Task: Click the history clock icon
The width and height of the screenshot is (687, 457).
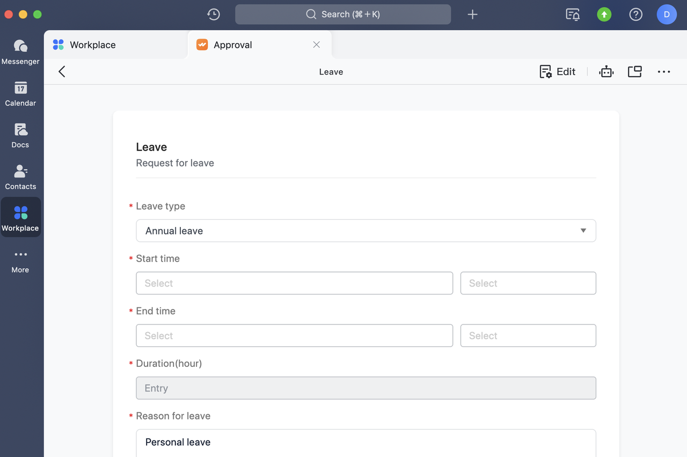Action: click(214, 14)
